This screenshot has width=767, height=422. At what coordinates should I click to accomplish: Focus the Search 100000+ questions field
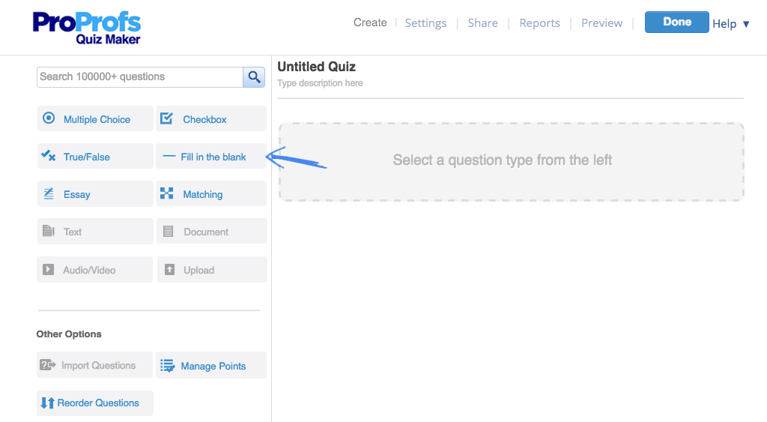pos(140,77)
